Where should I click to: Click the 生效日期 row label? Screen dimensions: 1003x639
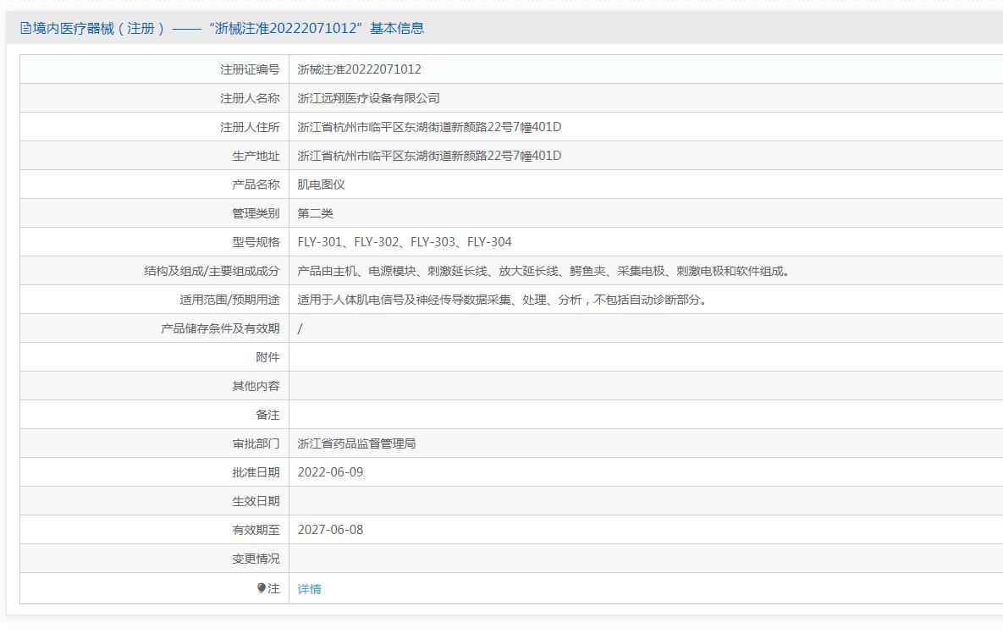[256, 501]
